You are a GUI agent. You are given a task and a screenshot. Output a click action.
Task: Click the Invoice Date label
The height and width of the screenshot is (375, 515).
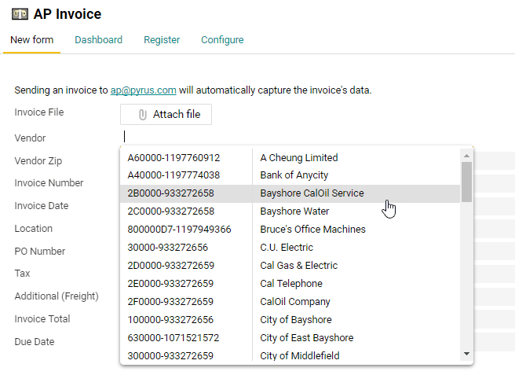(42, 206)
